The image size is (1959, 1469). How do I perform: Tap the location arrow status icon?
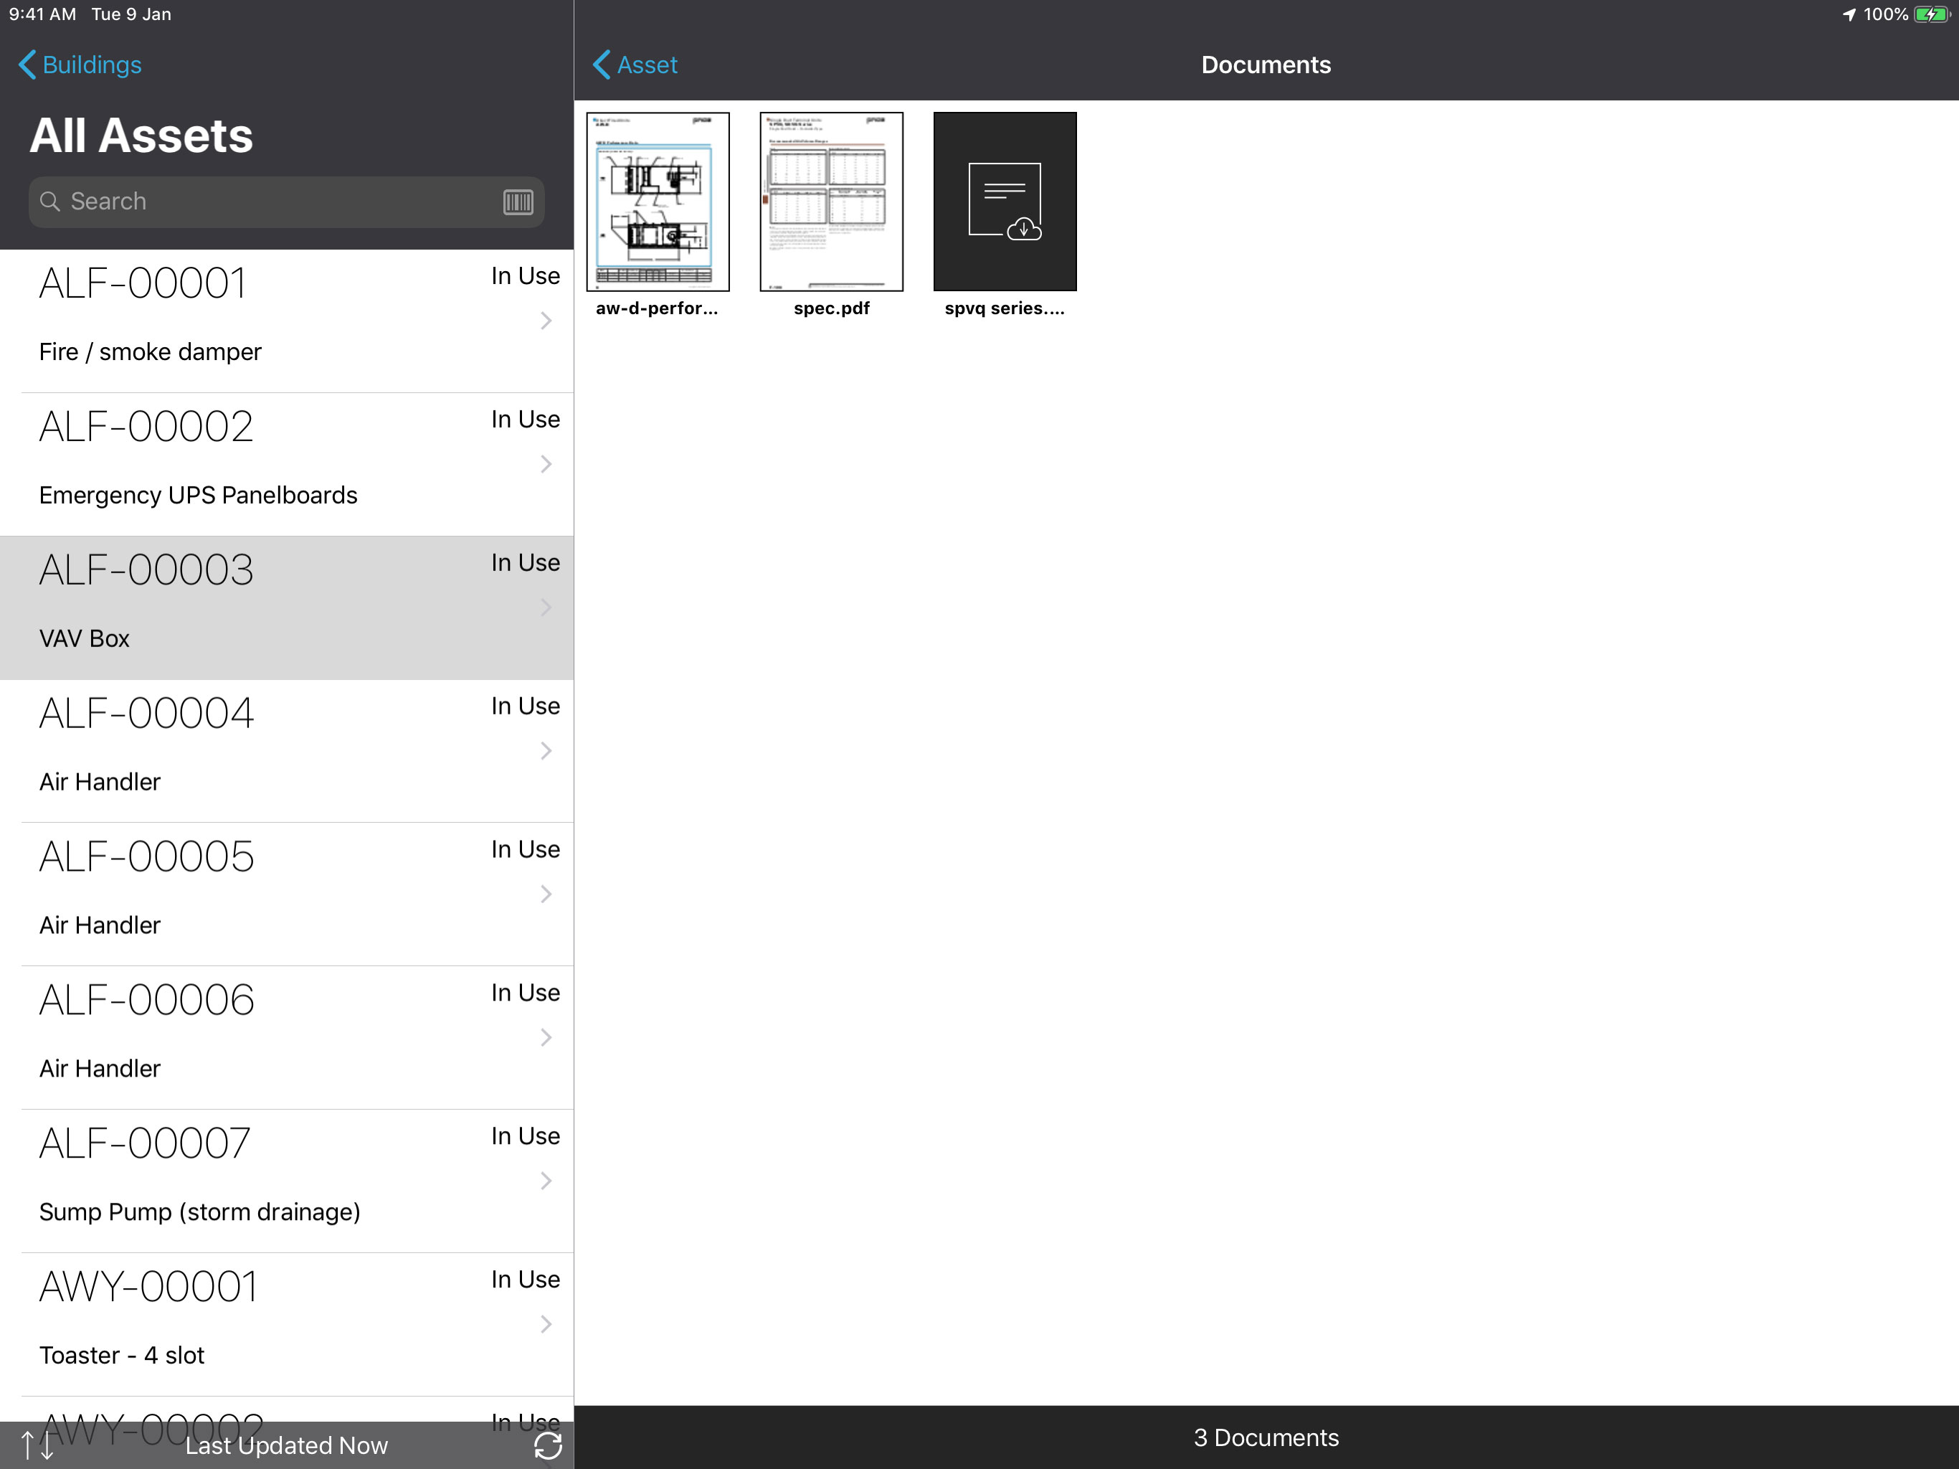click(x=1849, y=14)
